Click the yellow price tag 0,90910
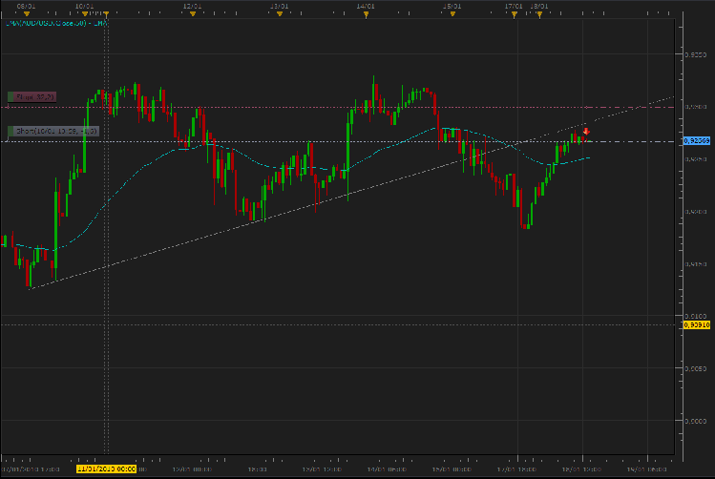Viewport: 715px width, 479px height. tap(697, 325)
